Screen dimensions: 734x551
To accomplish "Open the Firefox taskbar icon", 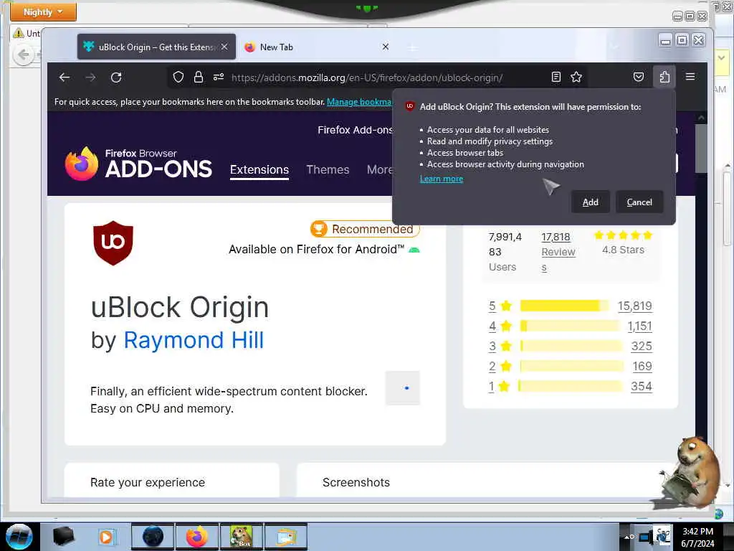I will click(x=197, y=537).
